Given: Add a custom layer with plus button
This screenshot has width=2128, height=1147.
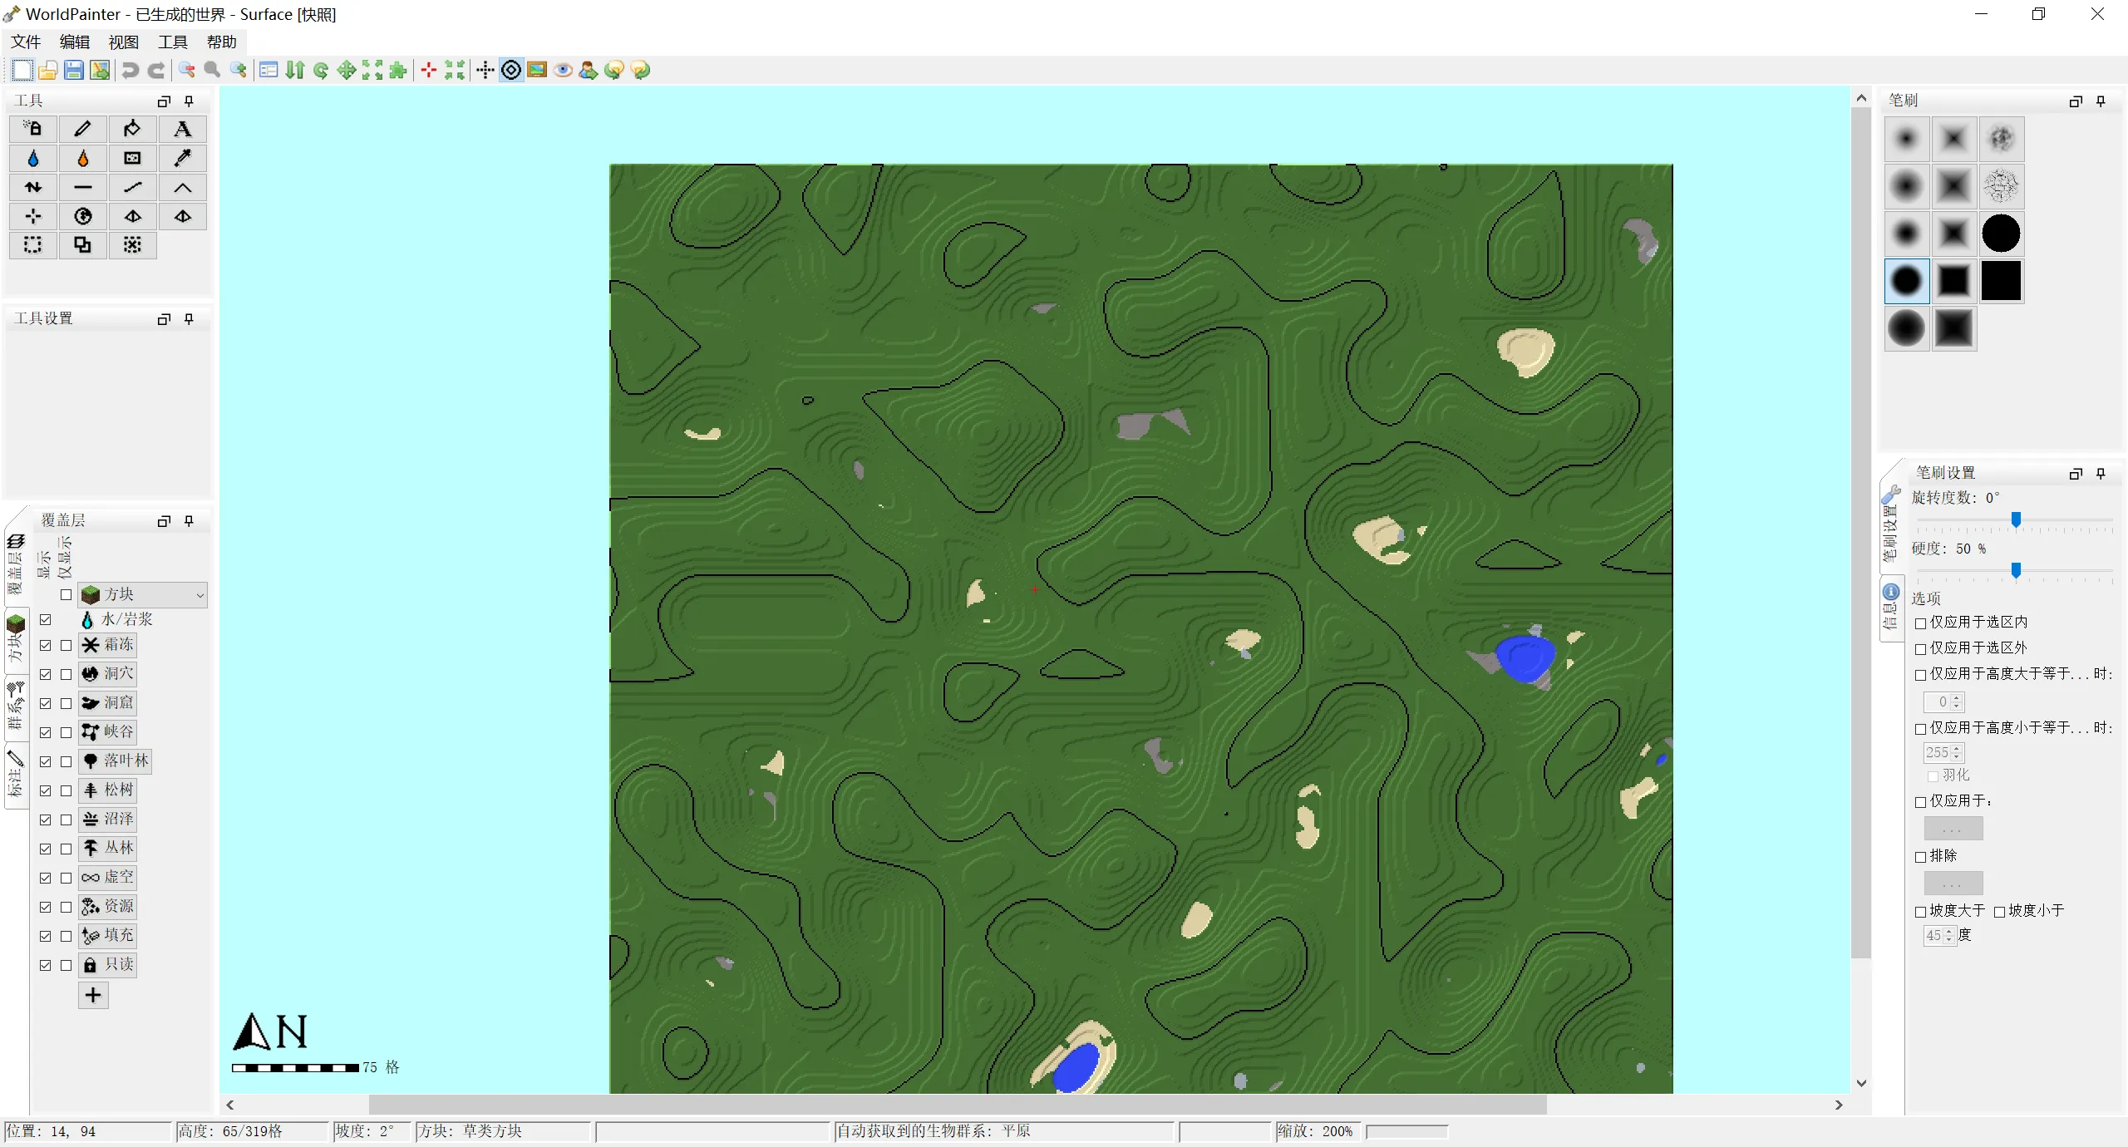Looking at the screenshot, I should [93, 996].
